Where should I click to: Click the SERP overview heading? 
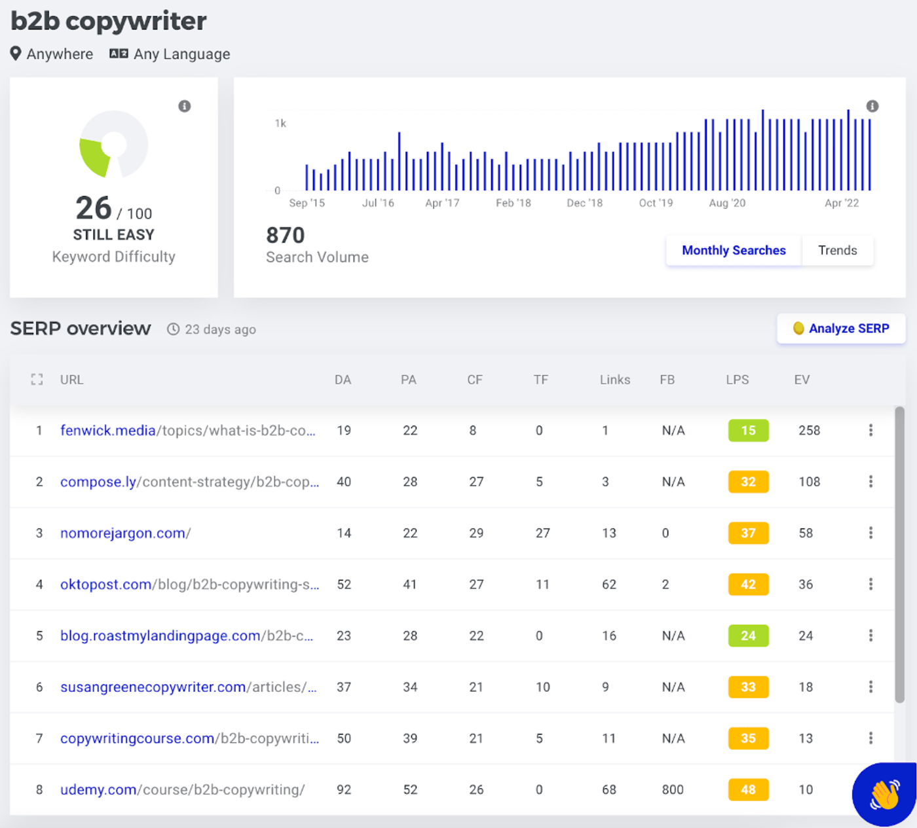pos(81,329)
